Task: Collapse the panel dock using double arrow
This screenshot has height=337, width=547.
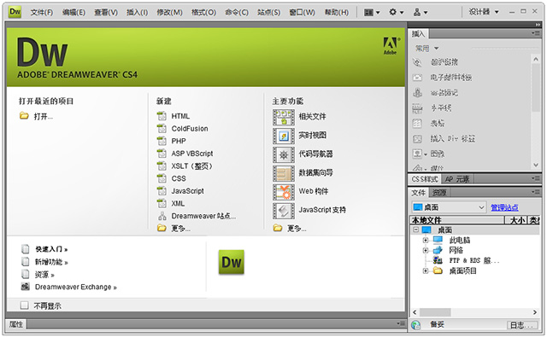Action: 538,25
